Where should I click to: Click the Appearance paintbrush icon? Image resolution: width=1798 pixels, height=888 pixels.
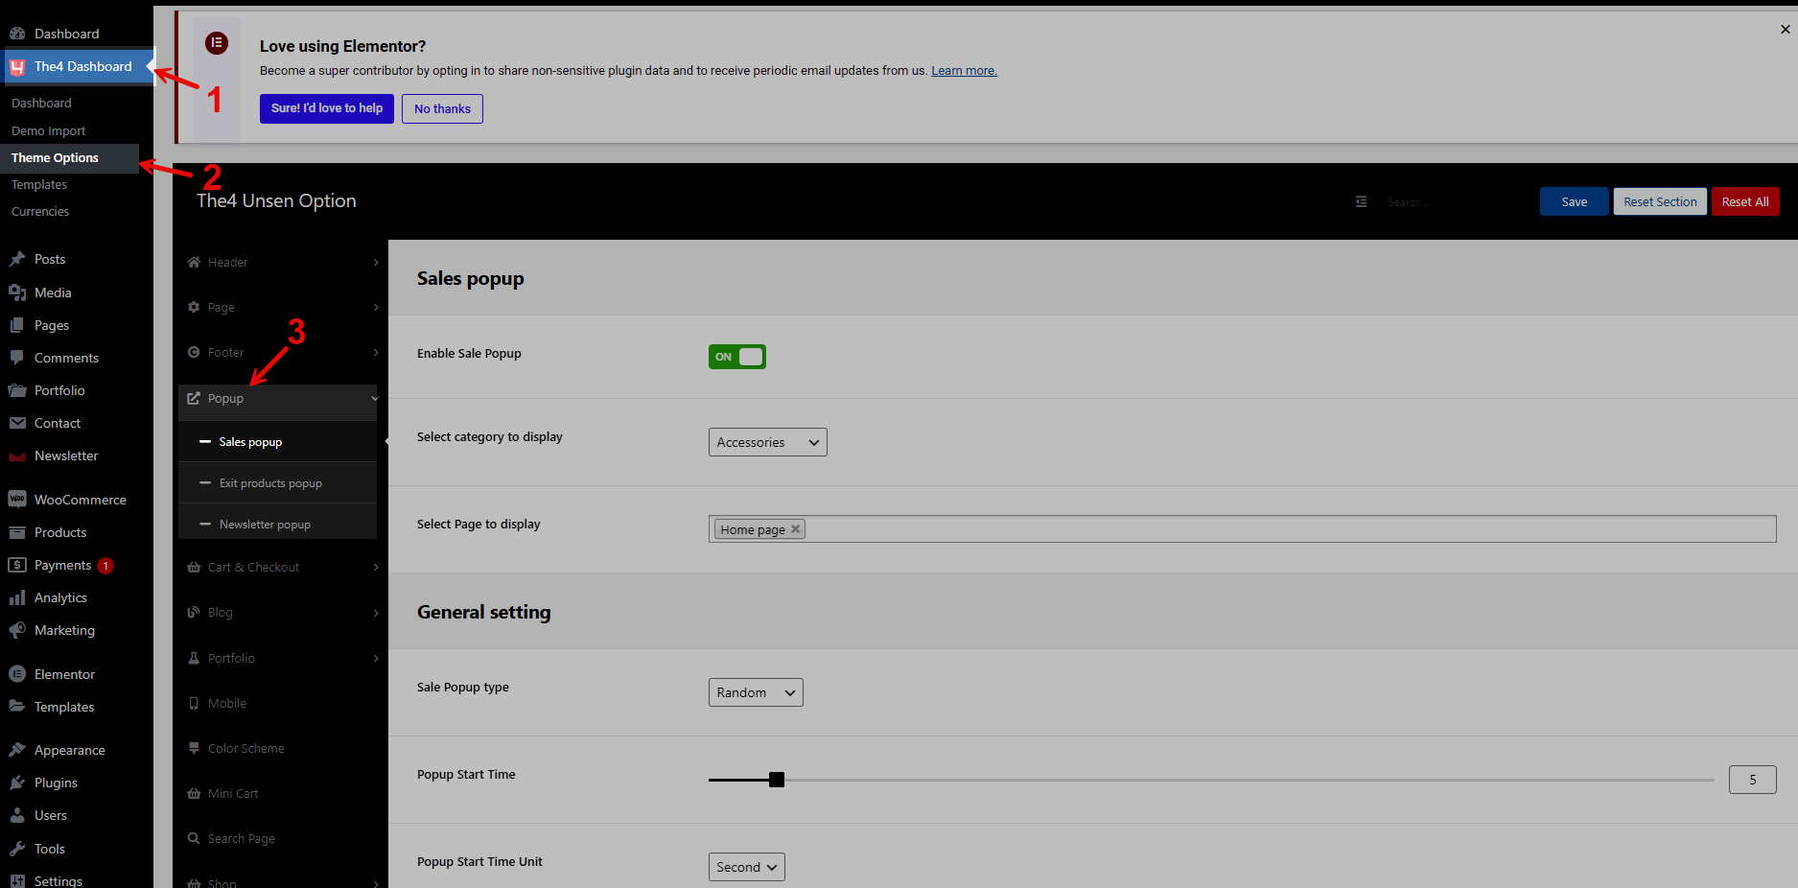coord(17,750)
